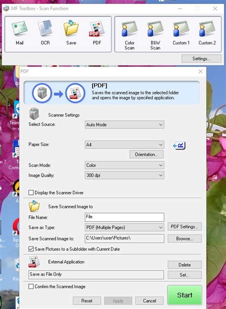Click the greyed Apply button

coord(118,301)
